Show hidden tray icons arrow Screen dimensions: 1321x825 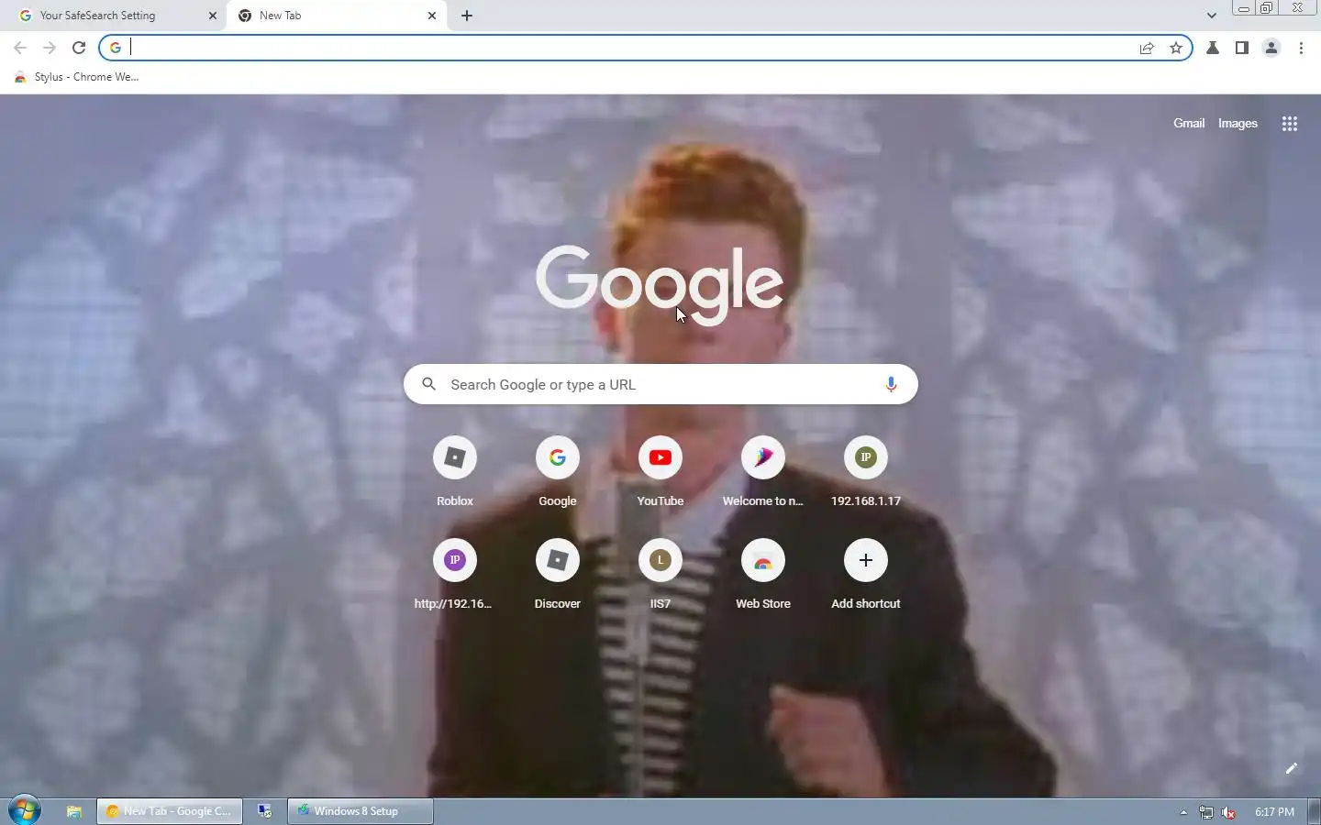[x=1183, y=812]
